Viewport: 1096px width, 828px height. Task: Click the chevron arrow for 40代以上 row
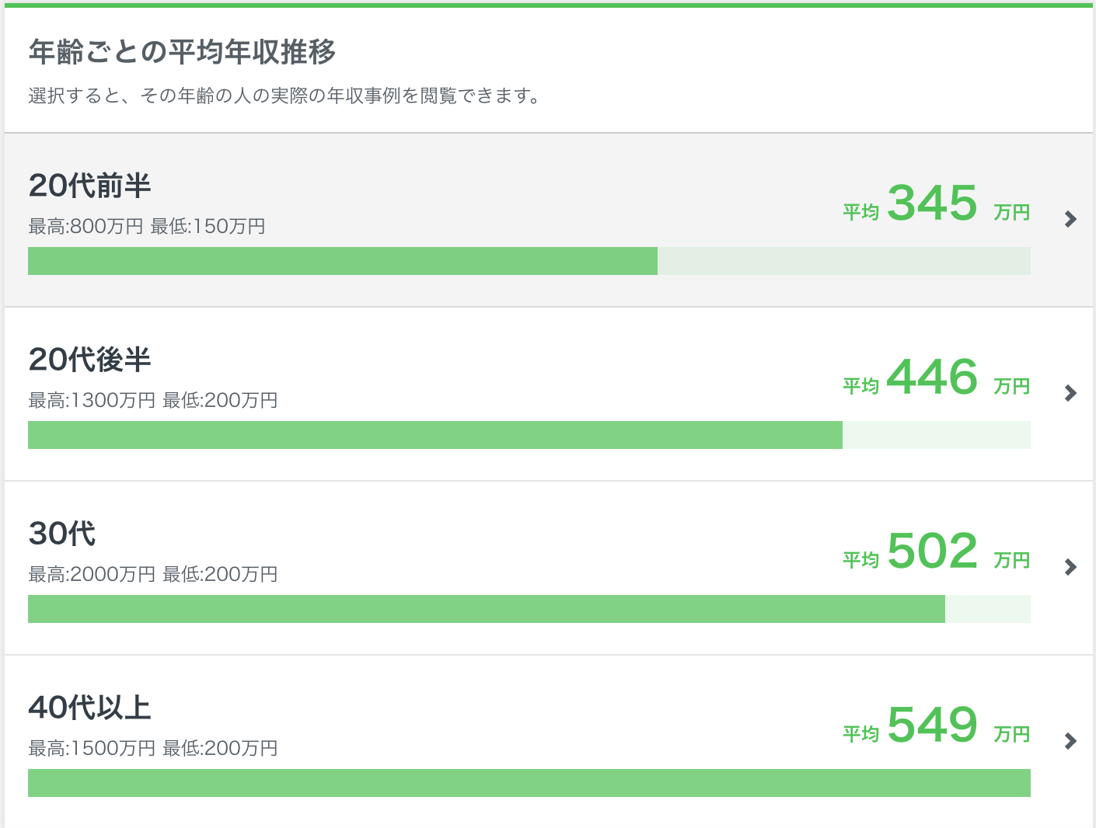pyautogui.click(x=1070, y=741)
